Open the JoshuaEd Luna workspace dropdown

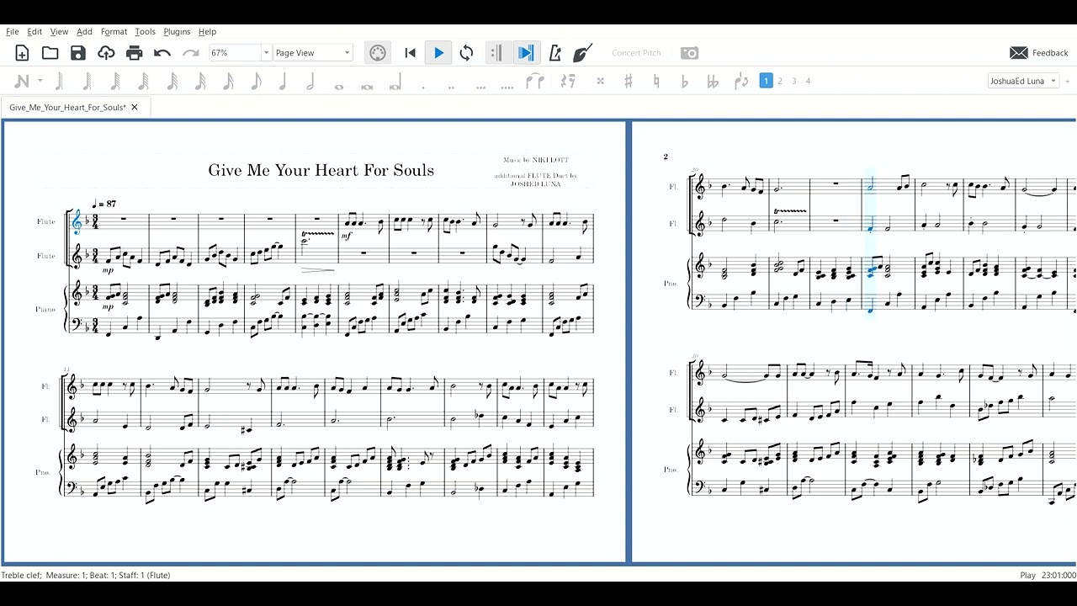(x=1023, y=81)
